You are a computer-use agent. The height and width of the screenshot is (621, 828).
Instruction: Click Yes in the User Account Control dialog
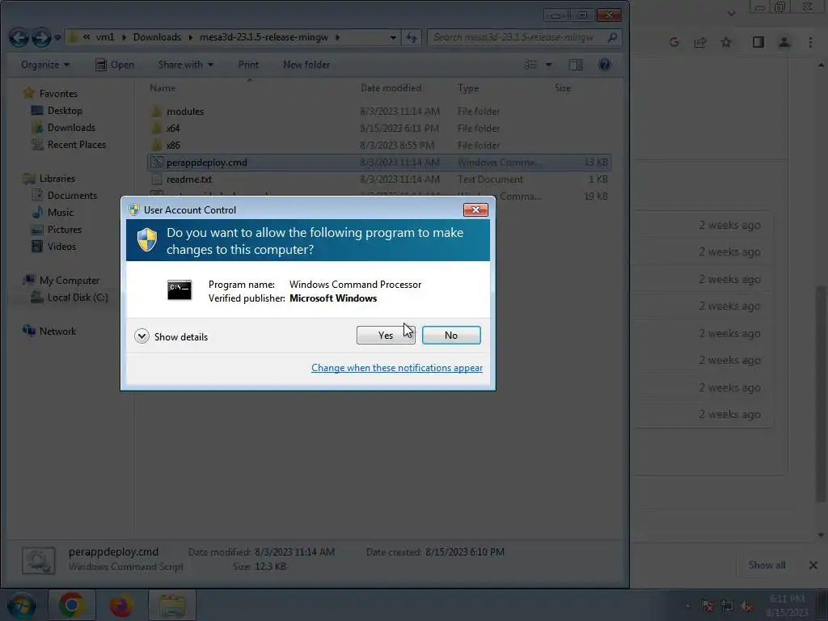click(x=386, y=336)
